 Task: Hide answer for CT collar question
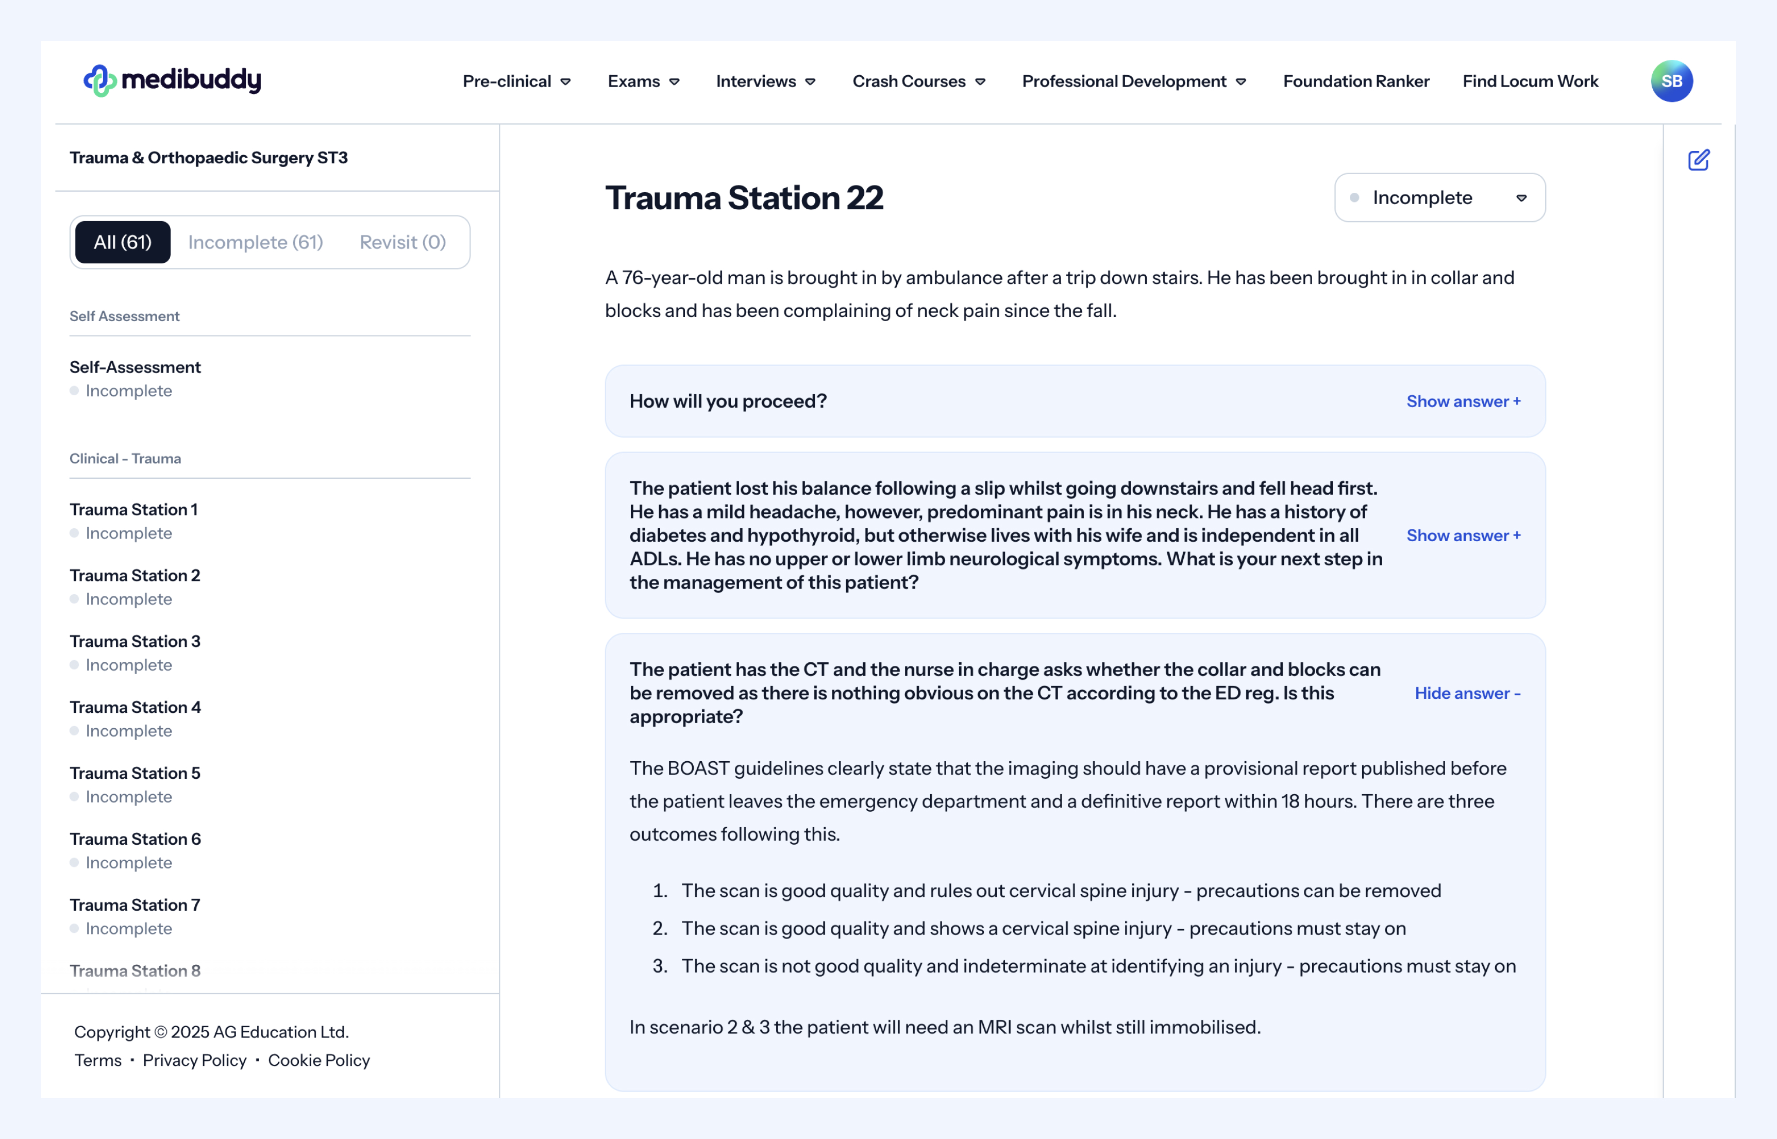coord(1466,694)
